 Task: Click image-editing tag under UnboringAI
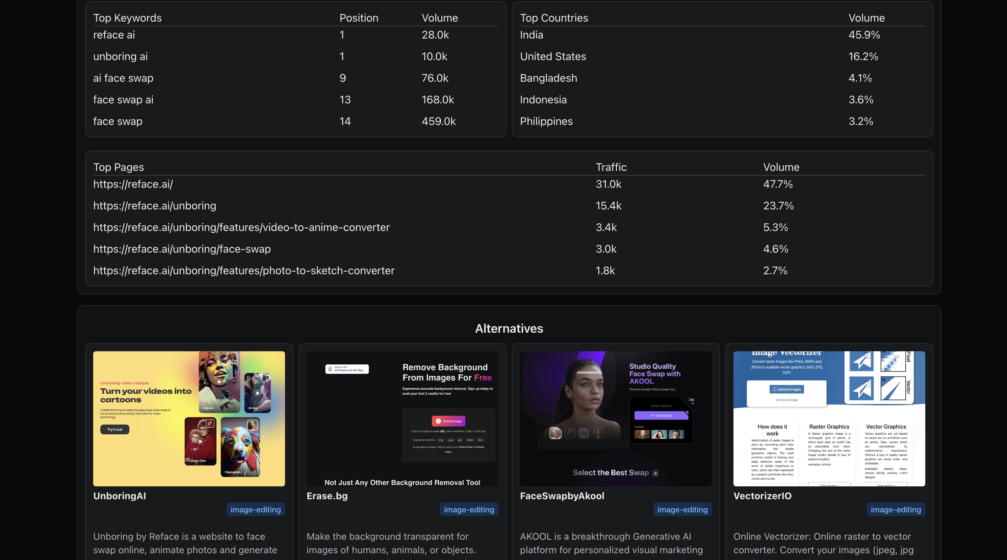[x=256, y=510]
